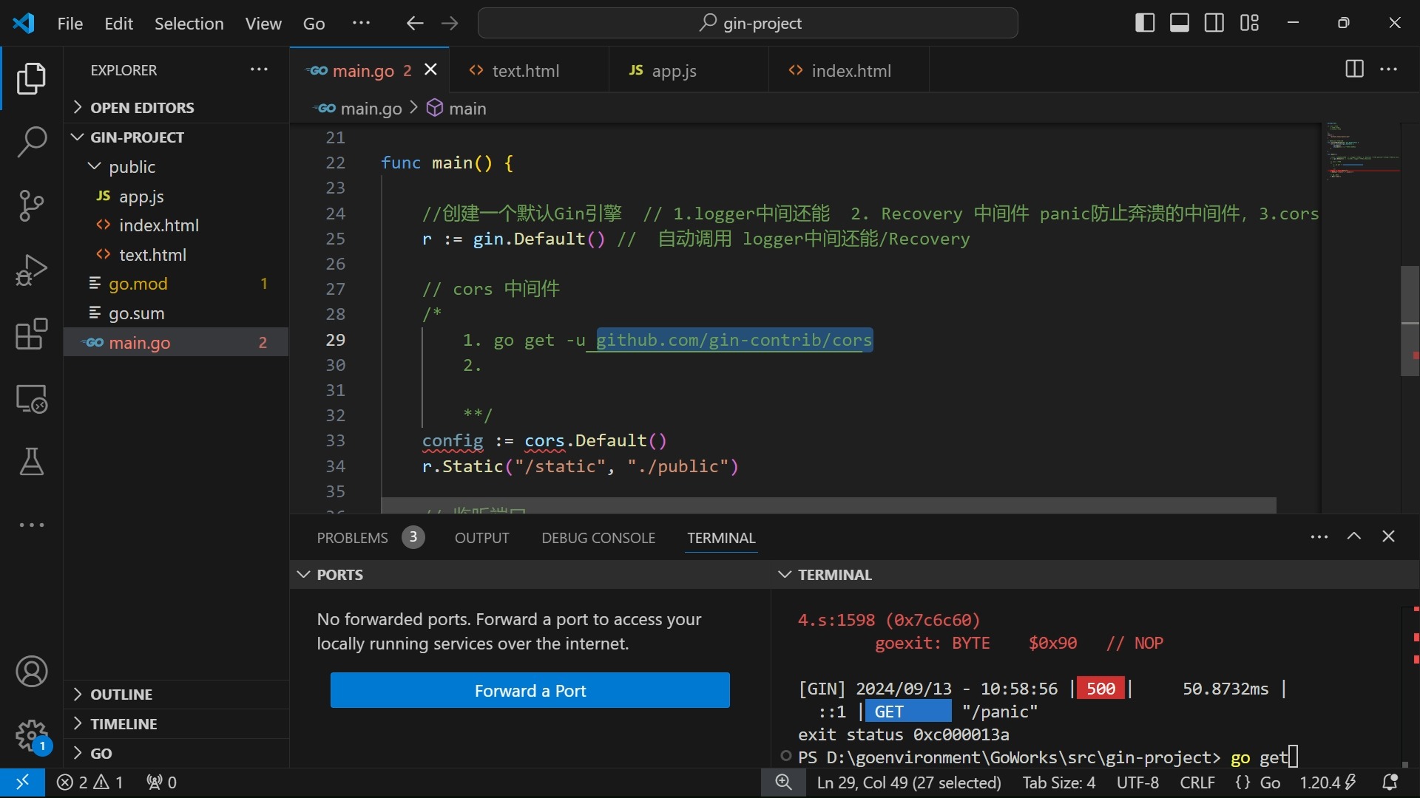Split the editor right
The width and height of the screenshot is (1420, 798).
(x=1354, y=69)
